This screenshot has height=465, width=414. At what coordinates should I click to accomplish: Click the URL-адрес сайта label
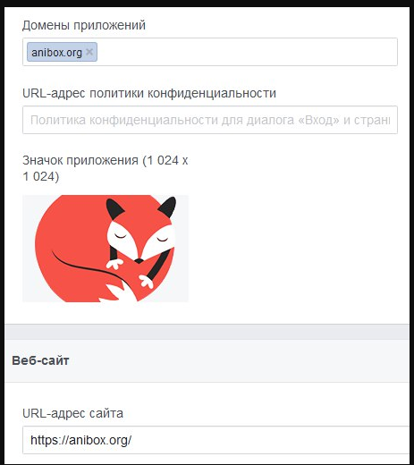tap(72, 413)
